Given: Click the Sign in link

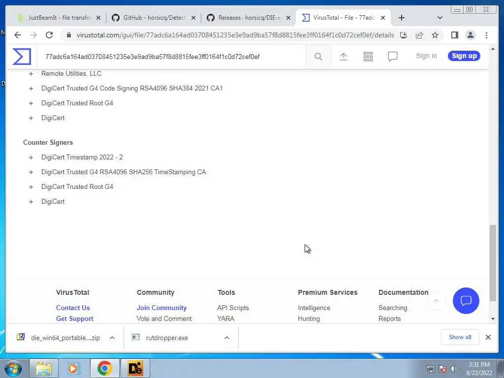Looking at the screenshot, I should pos(426,56).
